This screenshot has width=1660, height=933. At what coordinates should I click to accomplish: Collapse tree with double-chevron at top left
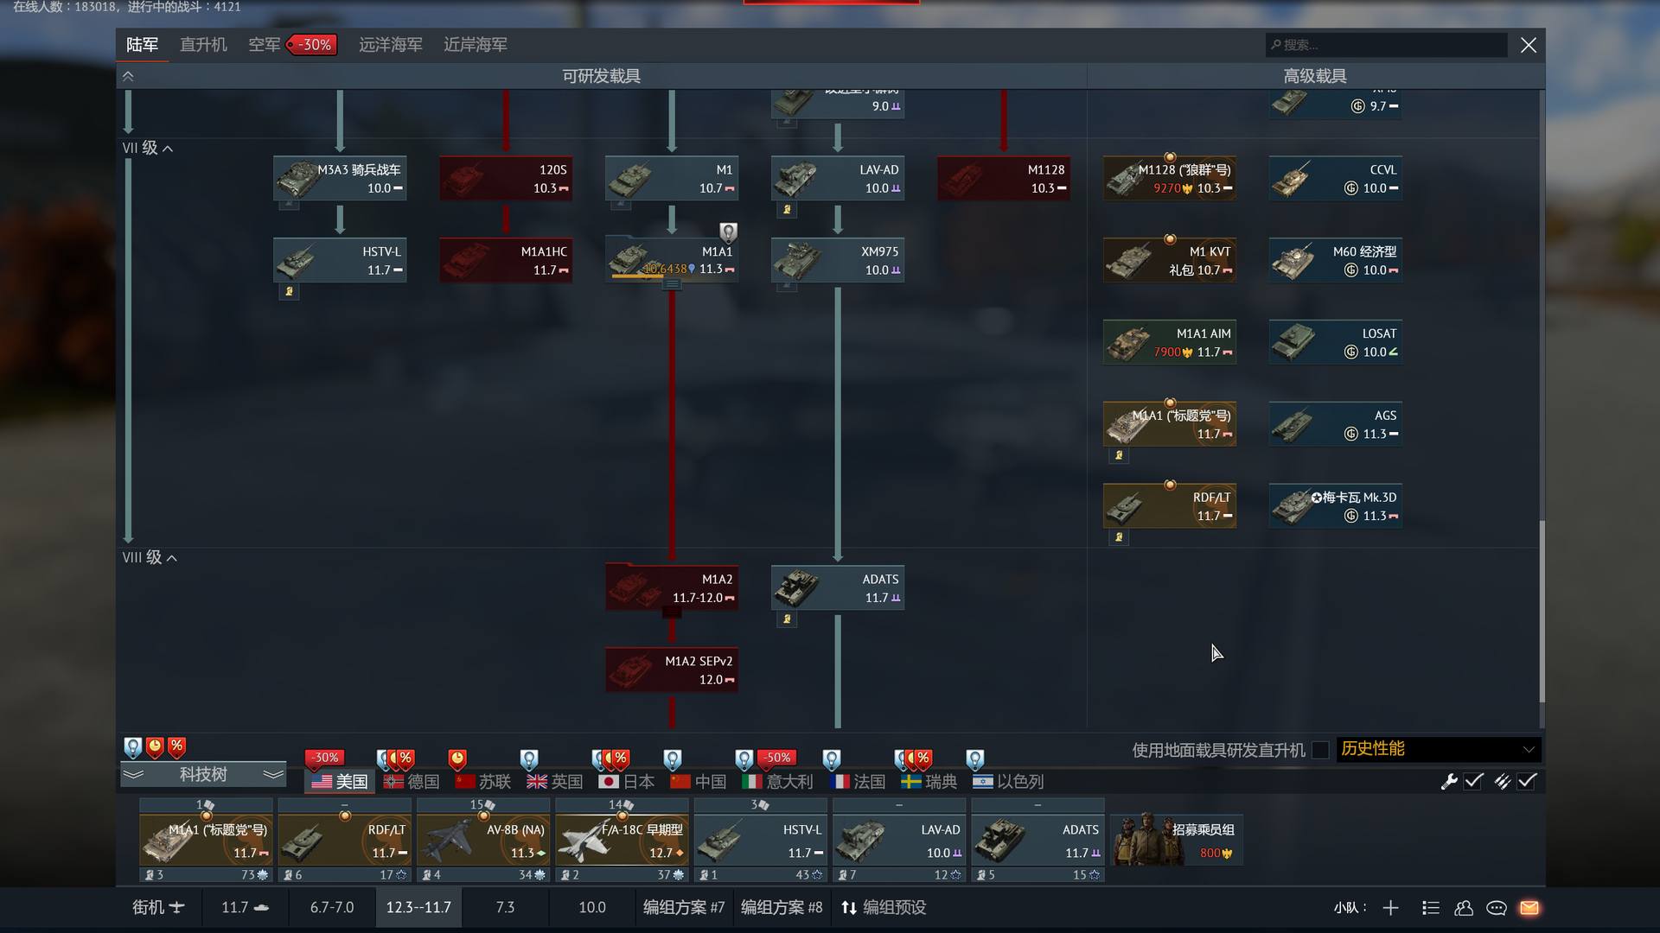(128, 76)
